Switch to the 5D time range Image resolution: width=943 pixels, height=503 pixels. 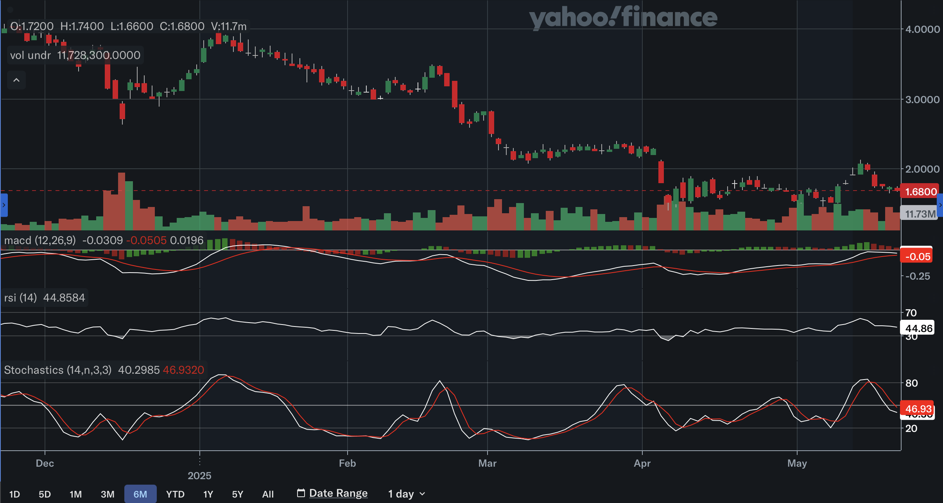[x=45, y=494]
